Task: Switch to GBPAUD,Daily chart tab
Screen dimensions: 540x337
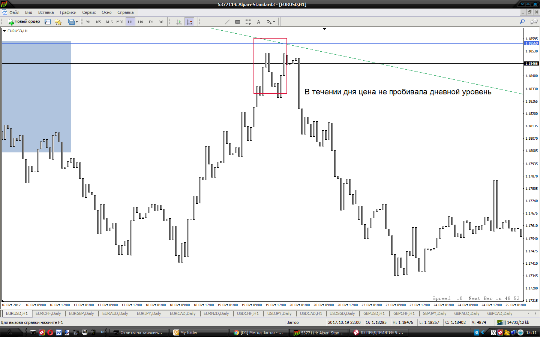Action: pyautogui.click(x=467, y=313)
